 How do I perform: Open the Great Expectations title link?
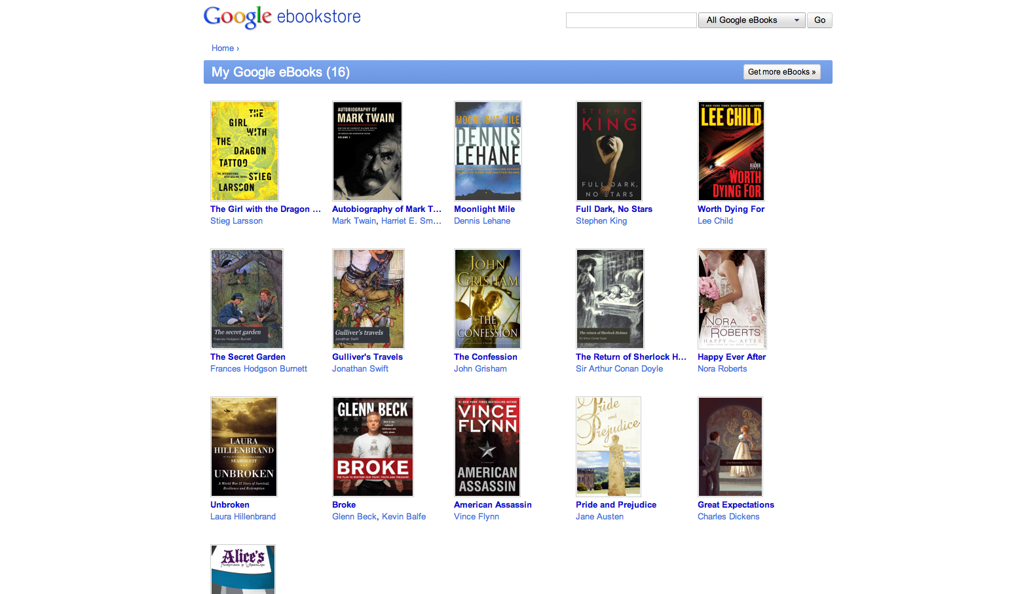pyautogui.click(x=736, y=505)
